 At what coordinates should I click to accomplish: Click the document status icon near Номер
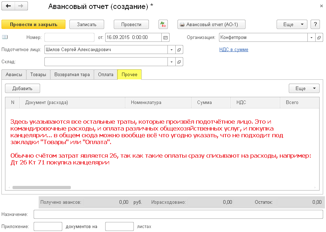click(x=5, y=37)
